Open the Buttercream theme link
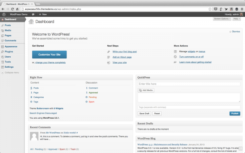Image resolution: width=245 pixels, height=153 pixels. tap(43, 109)
